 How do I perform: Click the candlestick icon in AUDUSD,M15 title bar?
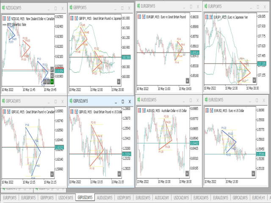pos(138,100)
